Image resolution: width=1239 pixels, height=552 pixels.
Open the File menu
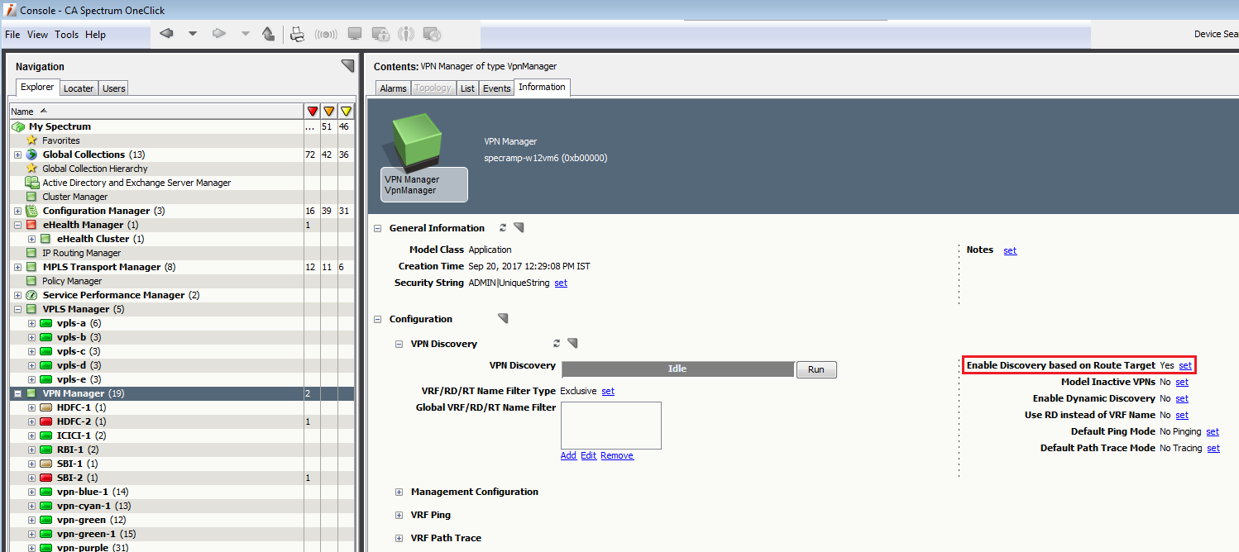click(12, 35)
